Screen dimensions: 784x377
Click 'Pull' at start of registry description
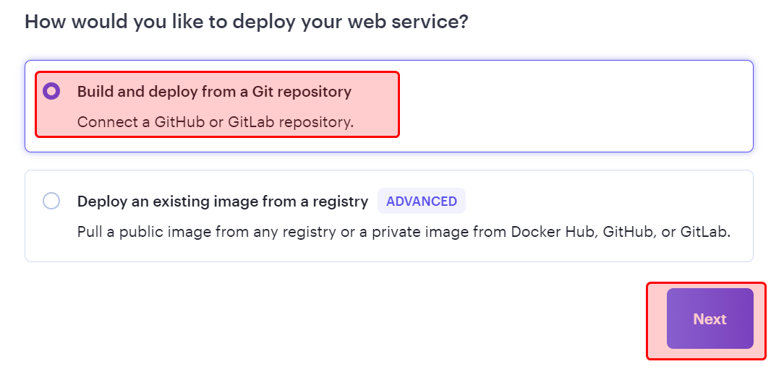click(x=90, y=233)
